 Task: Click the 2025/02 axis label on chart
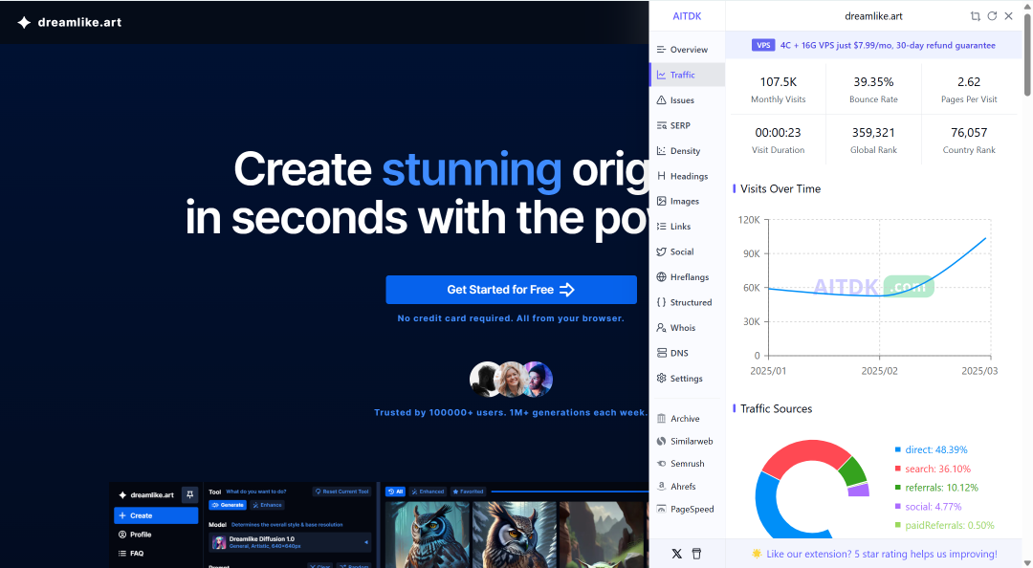[x=880, y=371]
